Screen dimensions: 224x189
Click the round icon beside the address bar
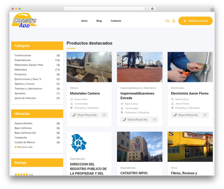pos(152,8)
